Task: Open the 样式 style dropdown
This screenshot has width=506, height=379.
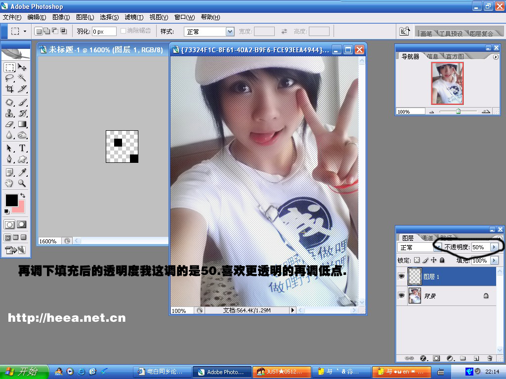Action: [x=230, y=32]
